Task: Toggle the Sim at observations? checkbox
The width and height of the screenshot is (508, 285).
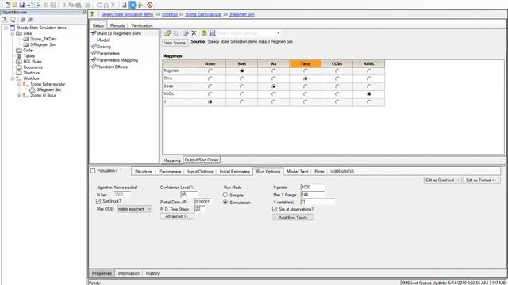Action: pyautogui.click(x=275, y=209)
